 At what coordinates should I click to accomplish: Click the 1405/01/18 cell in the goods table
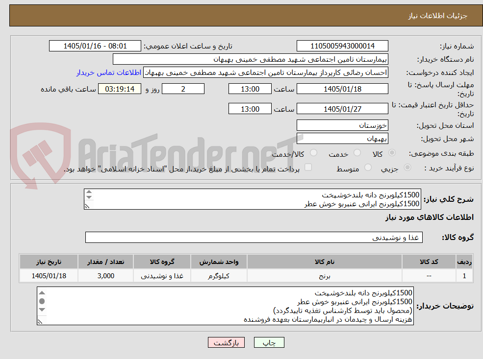tap(49, 276)
